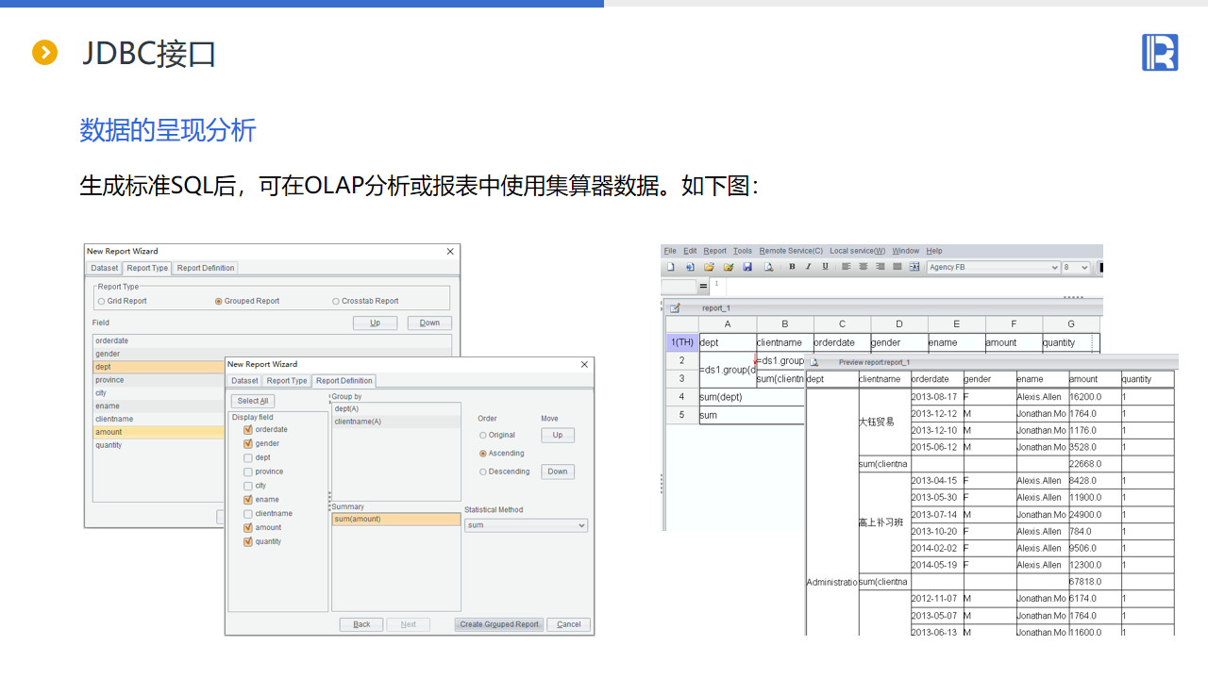Click the Up button beside Field label

tap(375, 323)
